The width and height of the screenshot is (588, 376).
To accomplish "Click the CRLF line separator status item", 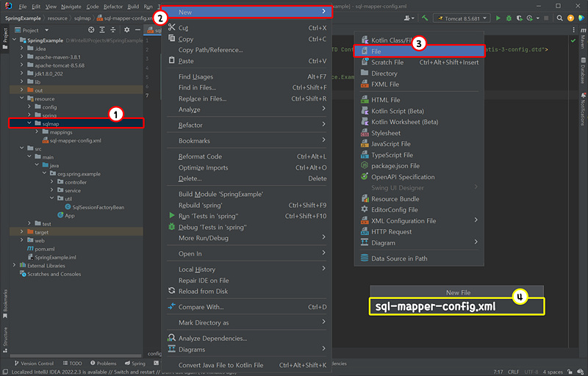I will [x=513, y=372].
